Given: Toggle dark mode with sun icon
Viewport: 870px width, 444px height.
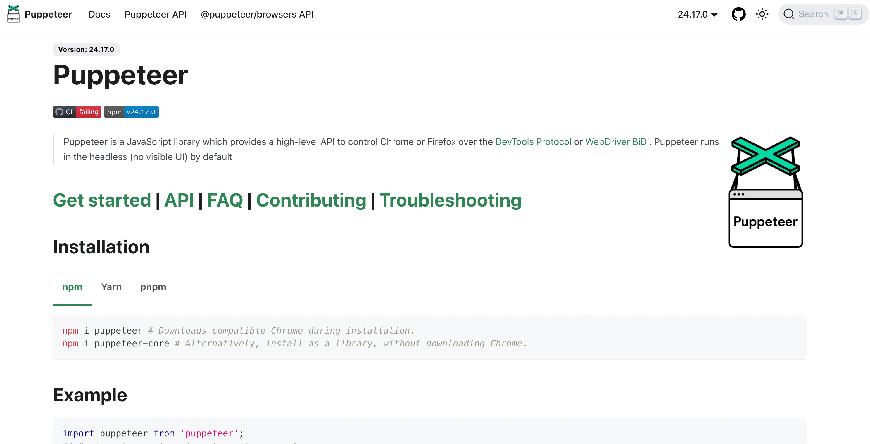Looking at the screenshot, I should tap(762, 14).
